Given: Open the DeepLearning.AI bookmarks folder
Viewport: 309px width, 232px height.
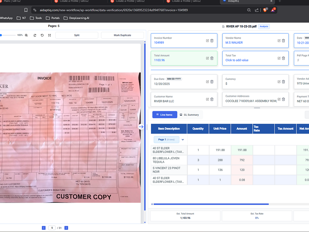Looking at the screenshot, I should [x=76, y=18].
